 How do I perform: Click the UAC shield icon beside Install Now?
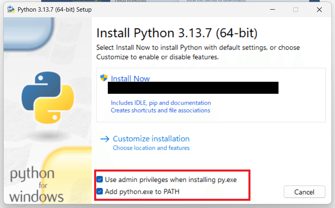pos(104,78)
